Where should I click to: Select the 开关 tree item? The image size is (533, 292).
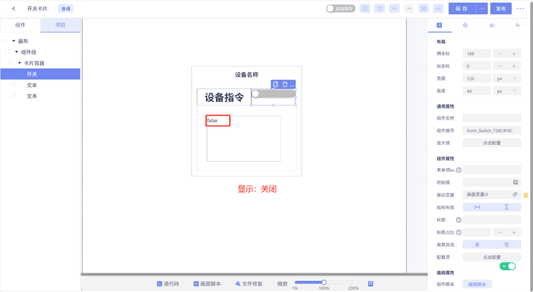tap(41, 74)
